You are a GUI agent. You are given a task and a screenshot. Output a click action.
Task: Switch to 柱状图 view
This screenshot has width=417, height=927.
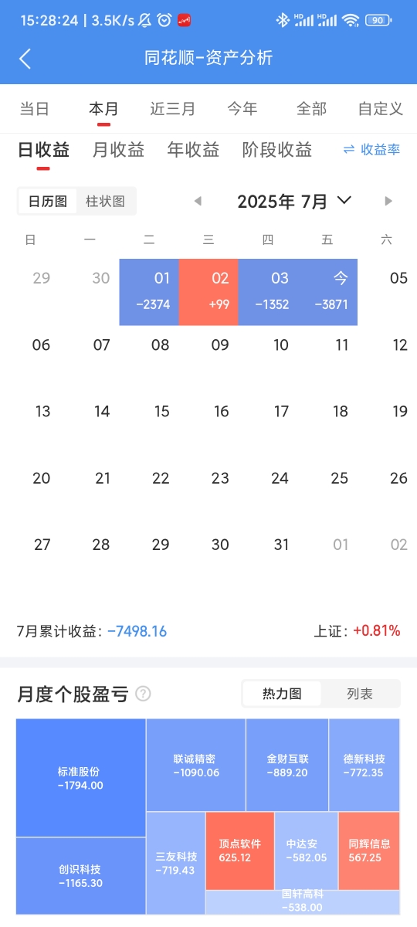click(105, 202)
